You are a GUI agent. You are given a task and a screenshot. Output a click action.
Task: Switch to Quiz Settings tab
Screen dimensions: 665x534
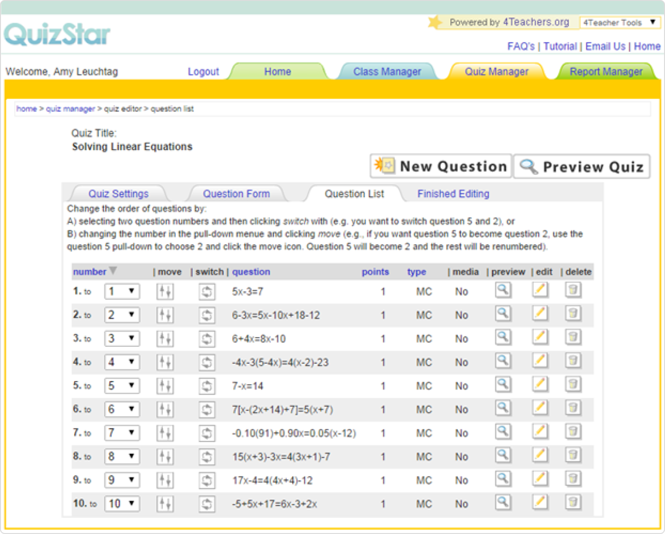pyautogui.click(x=118, y=194)
